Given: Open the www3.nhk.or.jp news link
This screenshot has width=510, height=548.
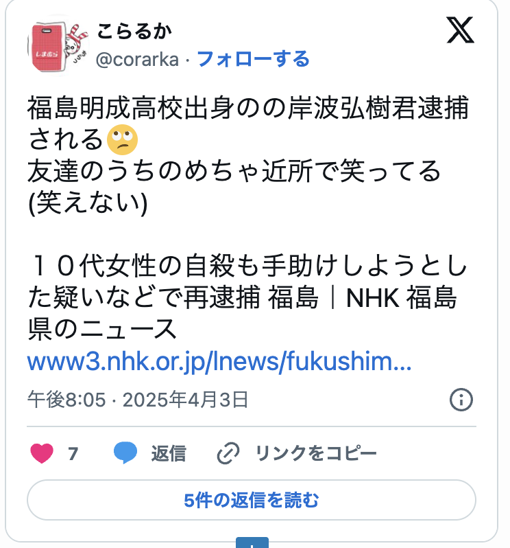Looking at the screenshot, I should click(219, 361).
